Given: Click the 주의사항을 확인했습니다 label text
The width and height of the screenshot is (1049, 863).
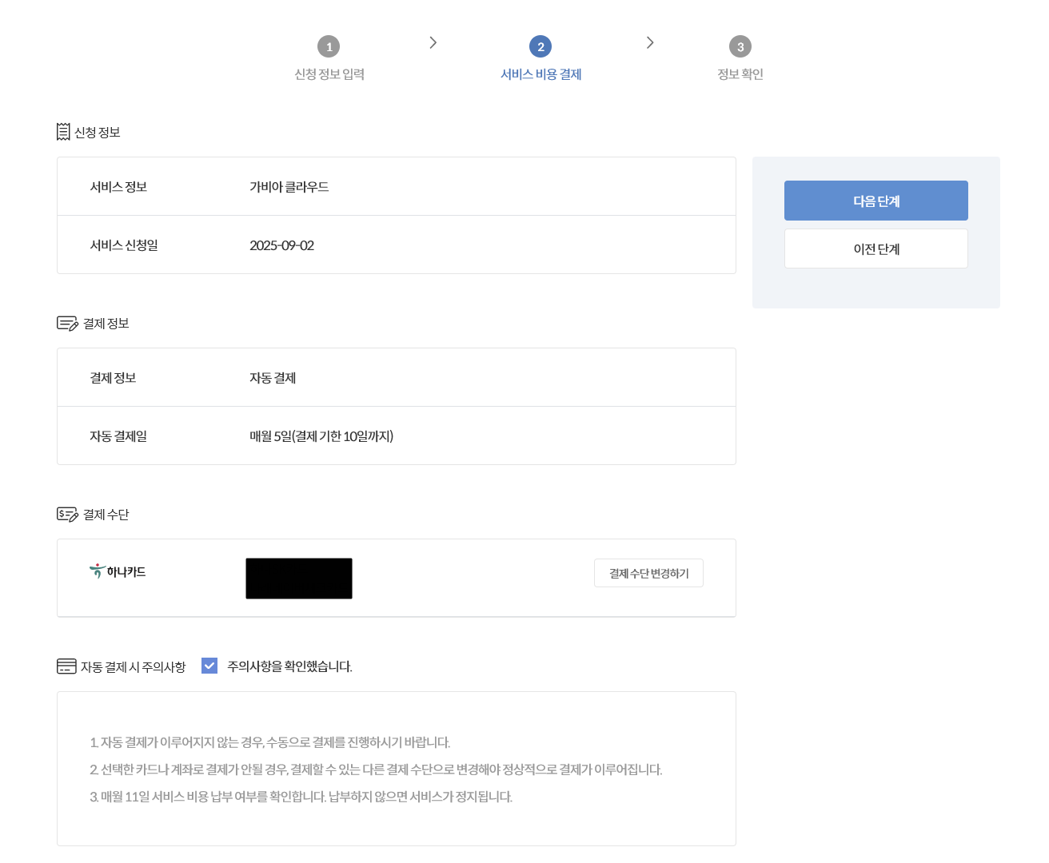Looking at the screenshot, I should click(289, 666).
